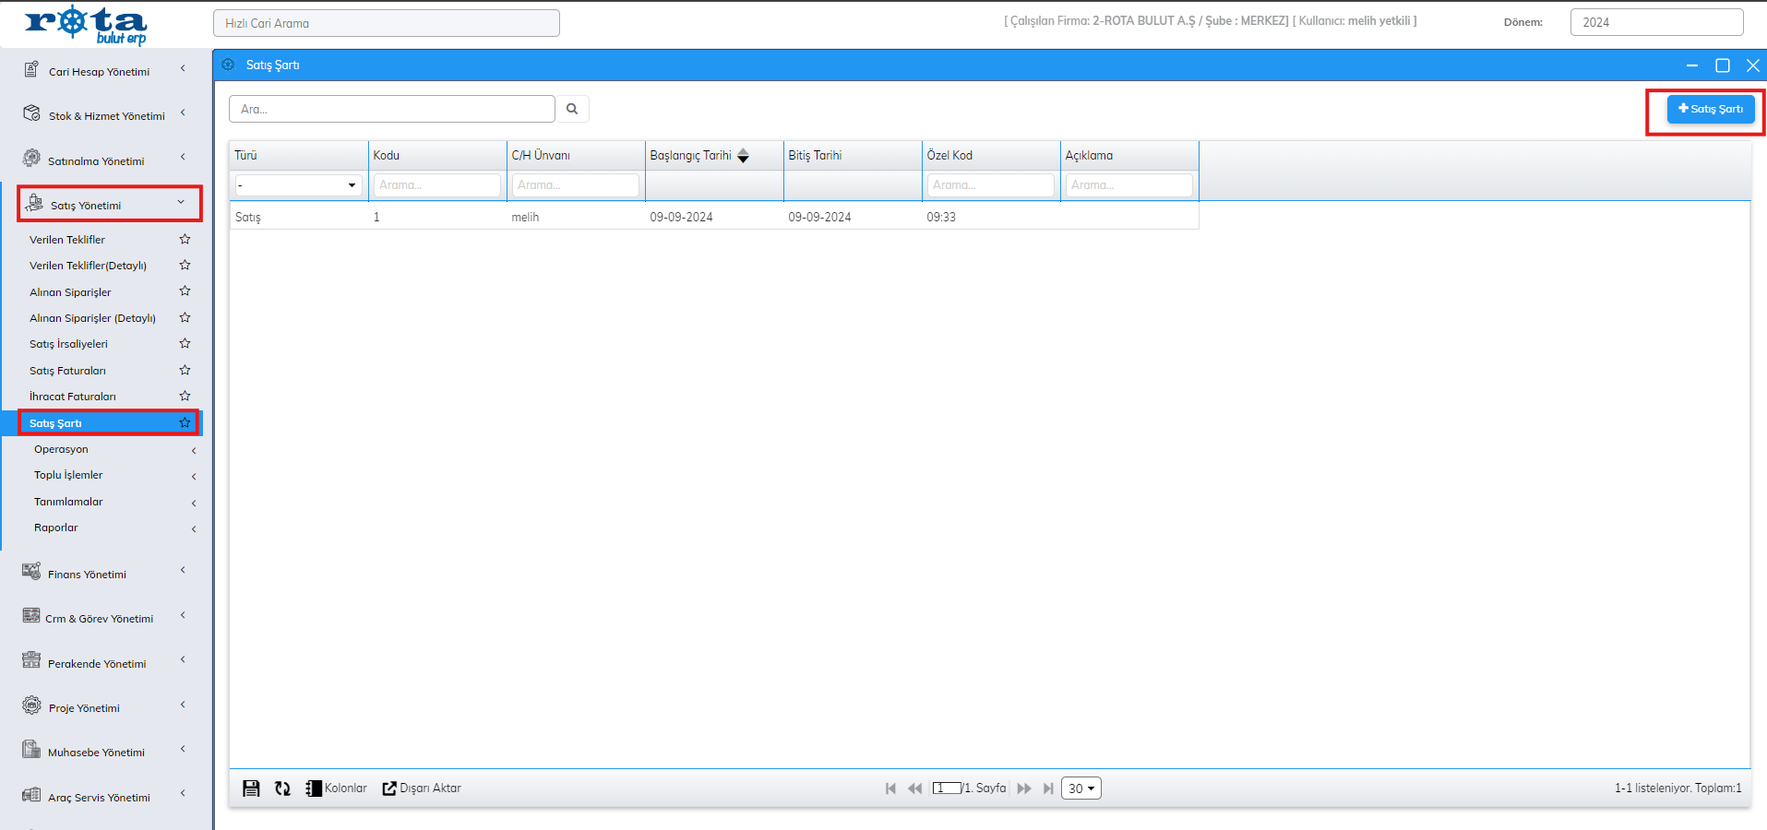Expand the Raporlar submenu
The image size is (1767, 830).
56,528
